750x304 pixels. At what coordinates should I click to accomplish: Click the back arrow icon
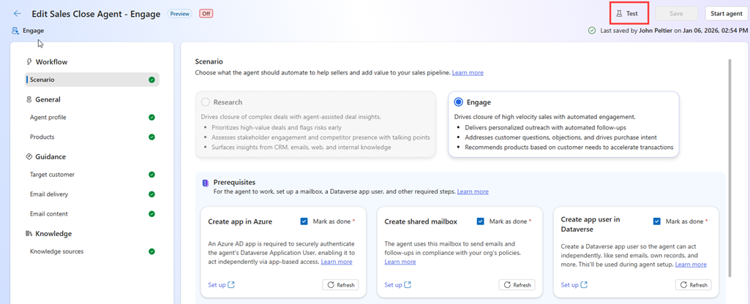(18, 13)
